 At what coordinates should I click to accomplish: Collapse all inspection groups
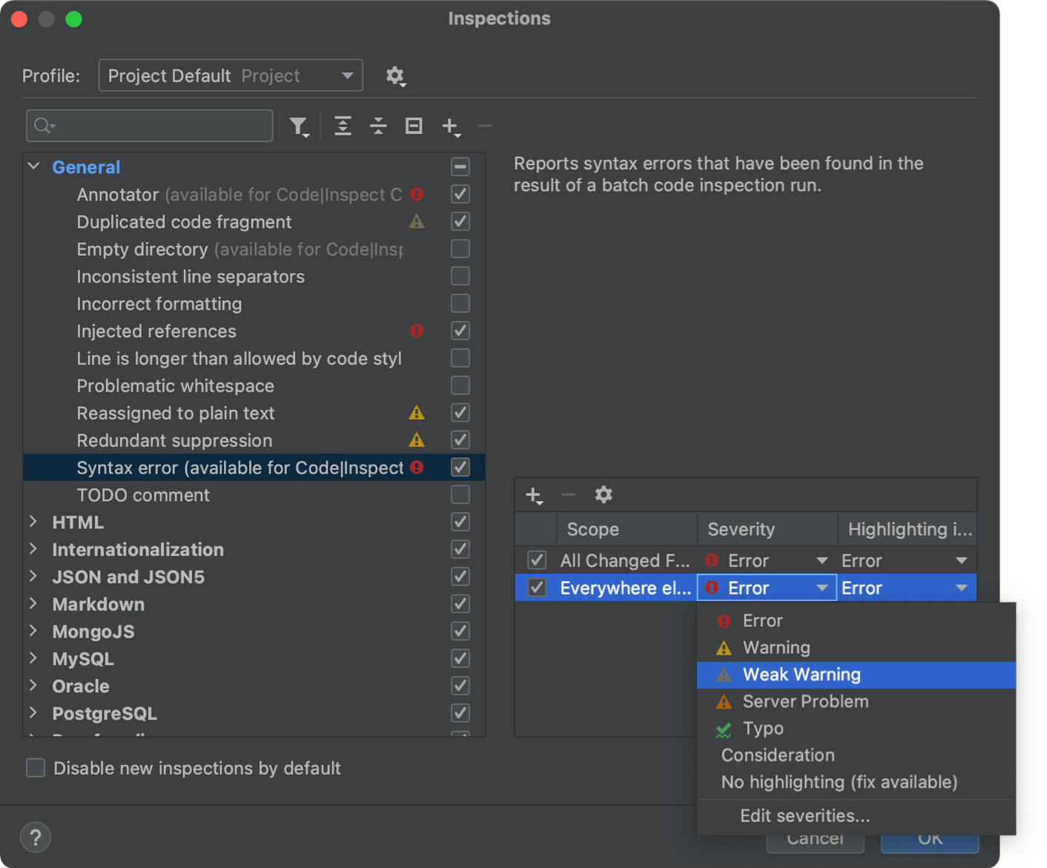[x=378, y=126]
